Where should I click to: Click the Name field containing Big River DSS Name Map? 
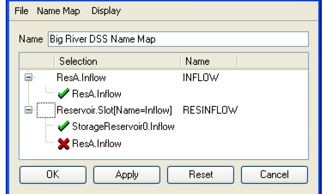point(178,39)
